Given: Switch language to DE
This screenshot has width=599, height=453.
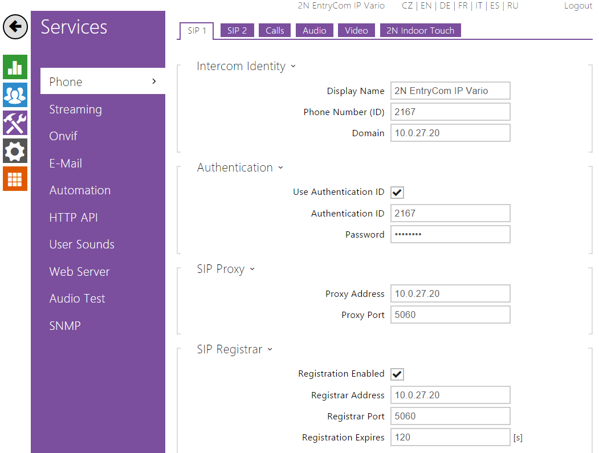Looking at the screenshot, I should 445,6.
